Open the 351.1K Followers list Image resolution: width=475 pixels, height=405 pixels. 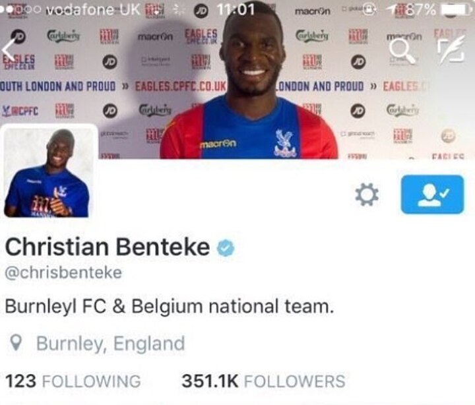click(263, 381)
